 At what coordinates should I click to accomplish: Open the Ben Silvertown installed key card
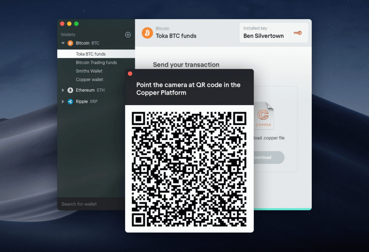click(x=274, y=33)
